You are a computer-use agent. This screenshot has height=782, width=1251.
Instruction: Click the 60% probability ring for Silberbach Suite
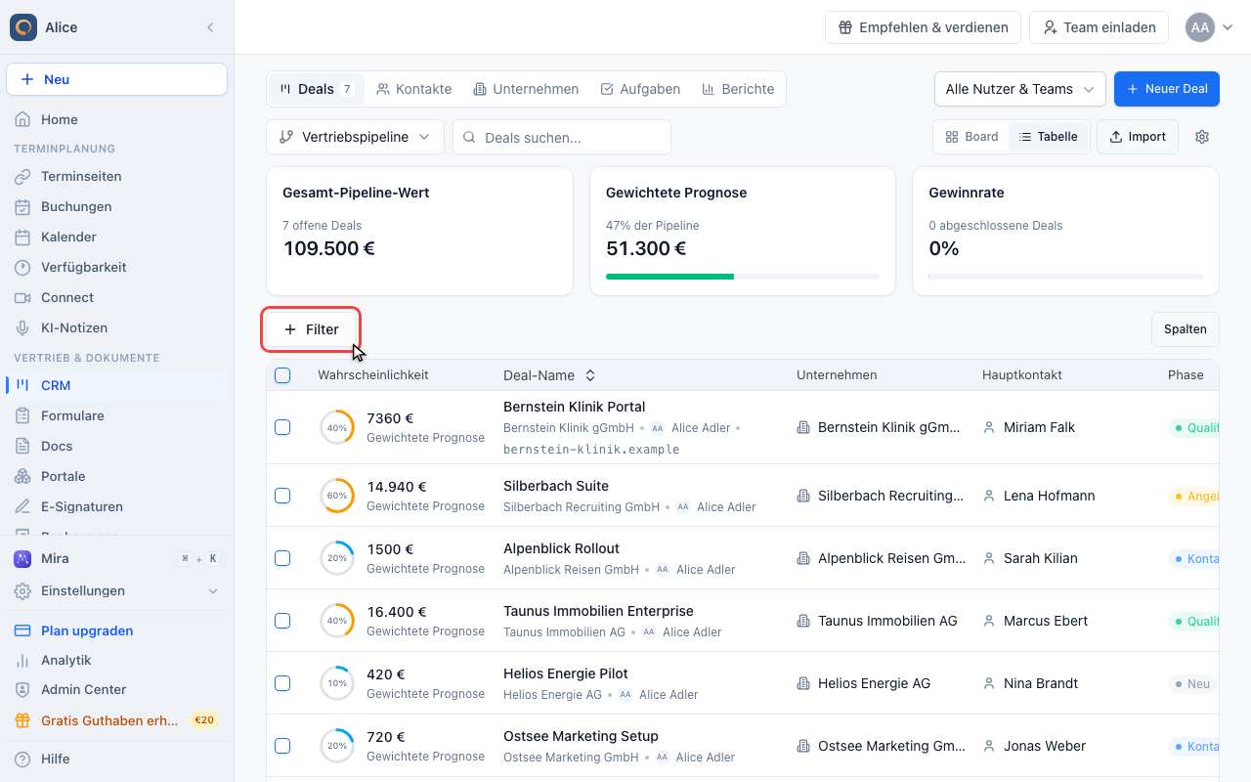point(337,496)
